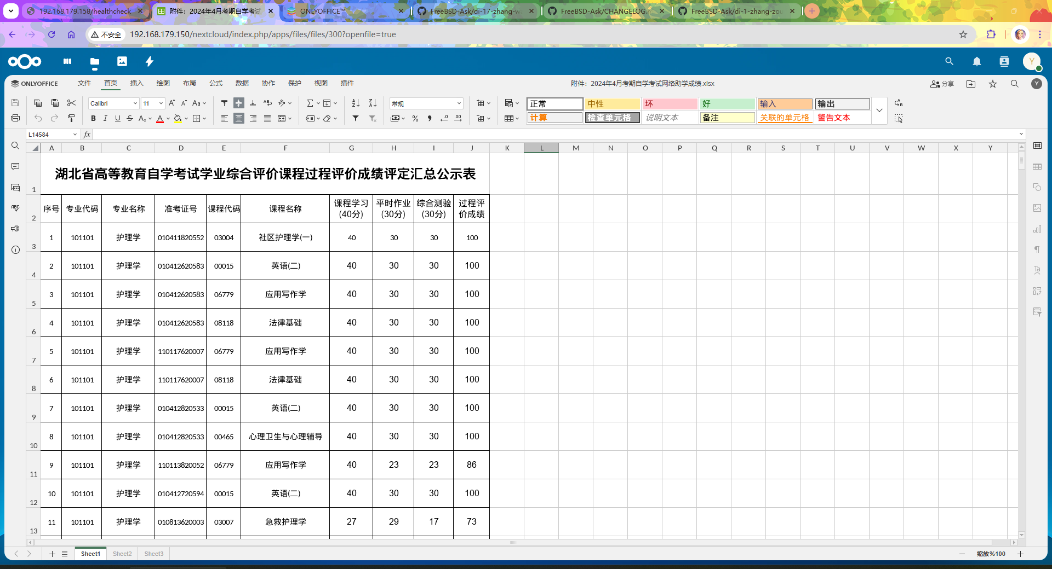Image resolution: width=1052 pixels, height=569 pixels.
Task: Click the Cut scissors icon
Action: click(x=71, y=103)
